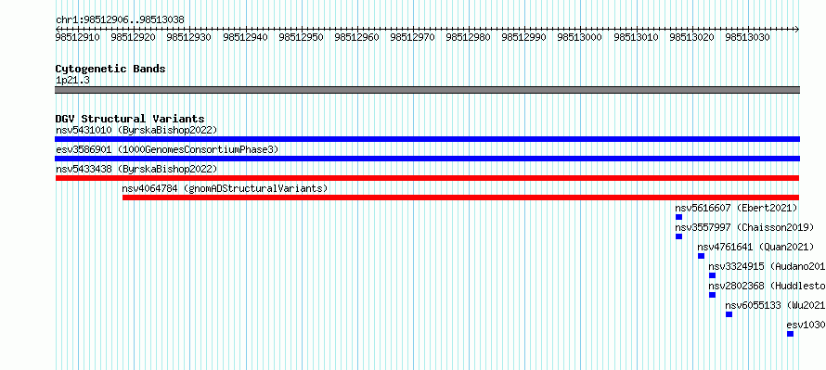
Task: Open nsv4761641 (Quan2021) variant label
Action: pyautogui.click(x=755, y=247)
